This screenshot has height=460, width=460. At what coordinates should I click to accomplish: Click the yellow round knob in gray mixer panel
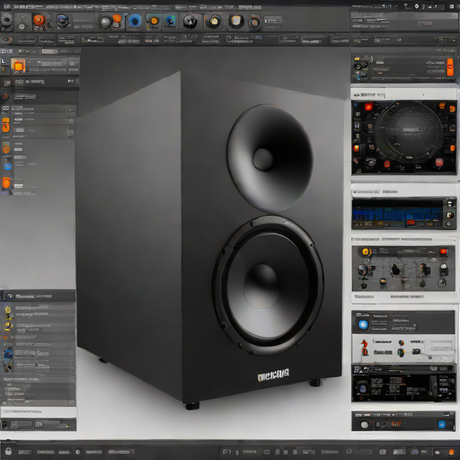366,252
